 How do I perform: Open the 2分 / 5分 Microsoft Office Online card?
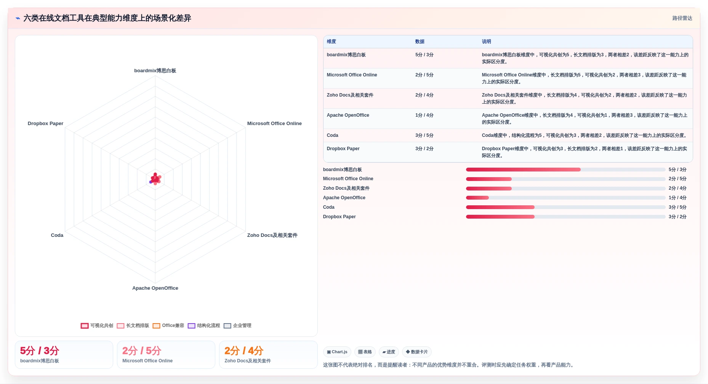click(x=166, y=355)
